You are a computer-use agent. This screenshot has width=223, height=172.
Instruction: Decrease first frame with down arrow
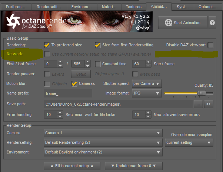click(60, 66)
